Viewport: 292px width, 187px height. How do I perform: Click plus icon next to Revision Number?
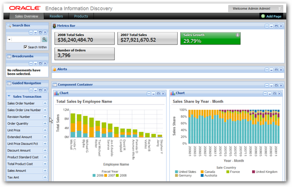coord(45,117)
